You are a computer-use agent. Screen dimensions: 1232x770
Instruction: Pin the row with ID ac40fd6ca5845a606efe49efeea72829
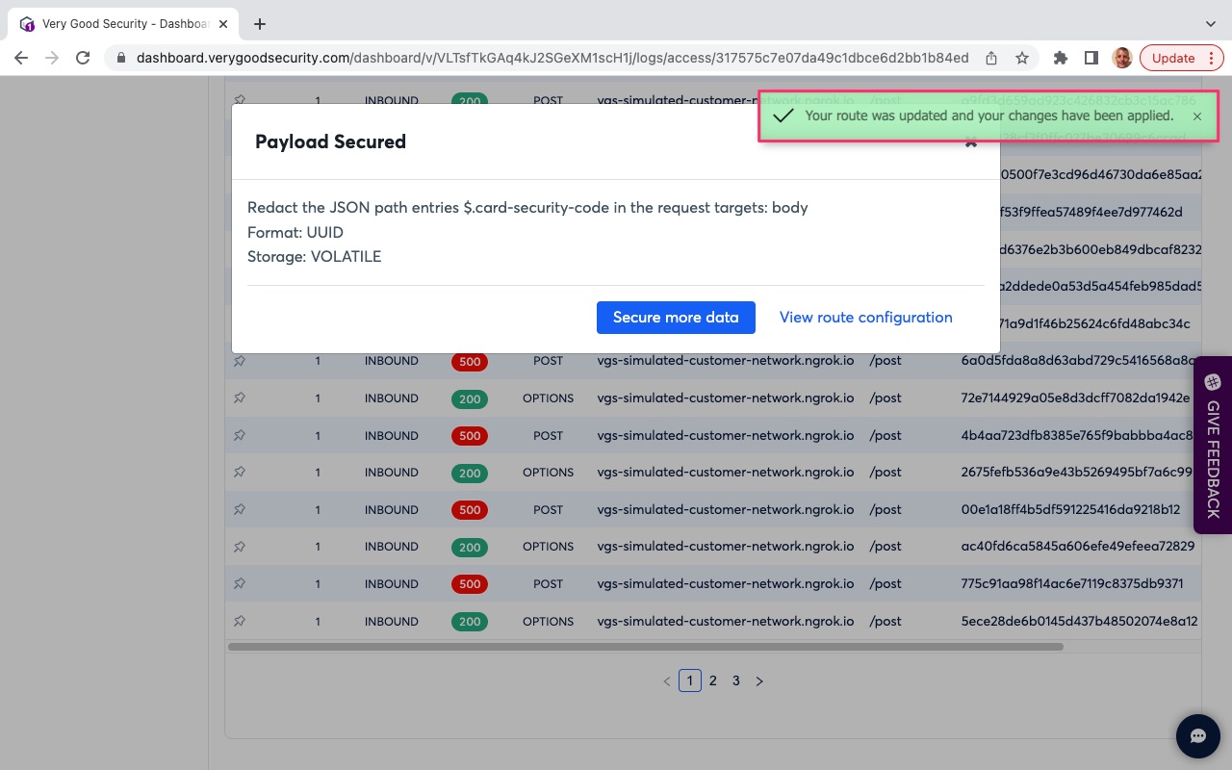(240, 547)
